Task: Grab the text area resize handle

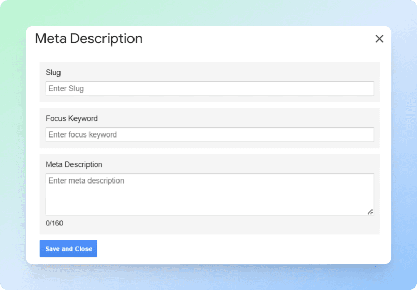Action: [370, 212]
